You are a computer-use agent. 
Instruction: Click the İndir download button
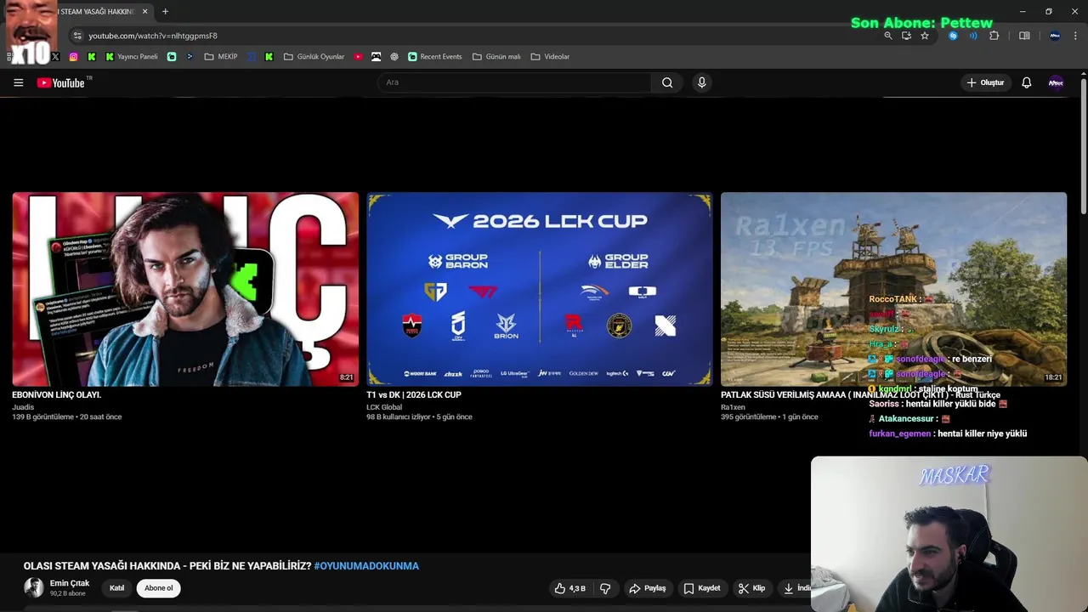796,588
